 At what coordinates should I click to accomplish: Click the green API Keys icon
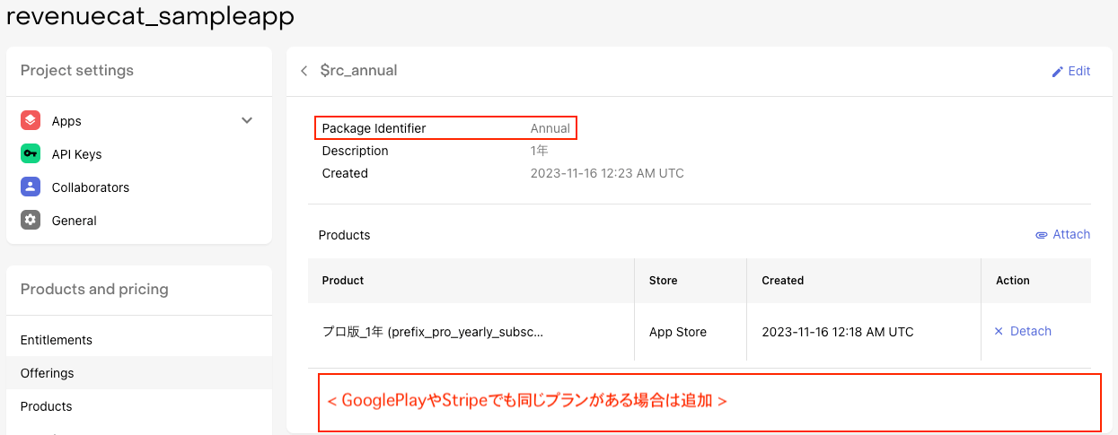[x=31, y=153]
